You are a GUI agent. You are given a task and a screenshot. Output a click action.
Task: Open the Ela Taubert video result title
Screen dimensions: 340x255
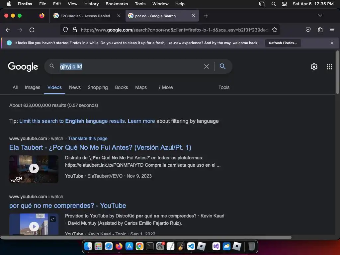[x=100, y=147]
